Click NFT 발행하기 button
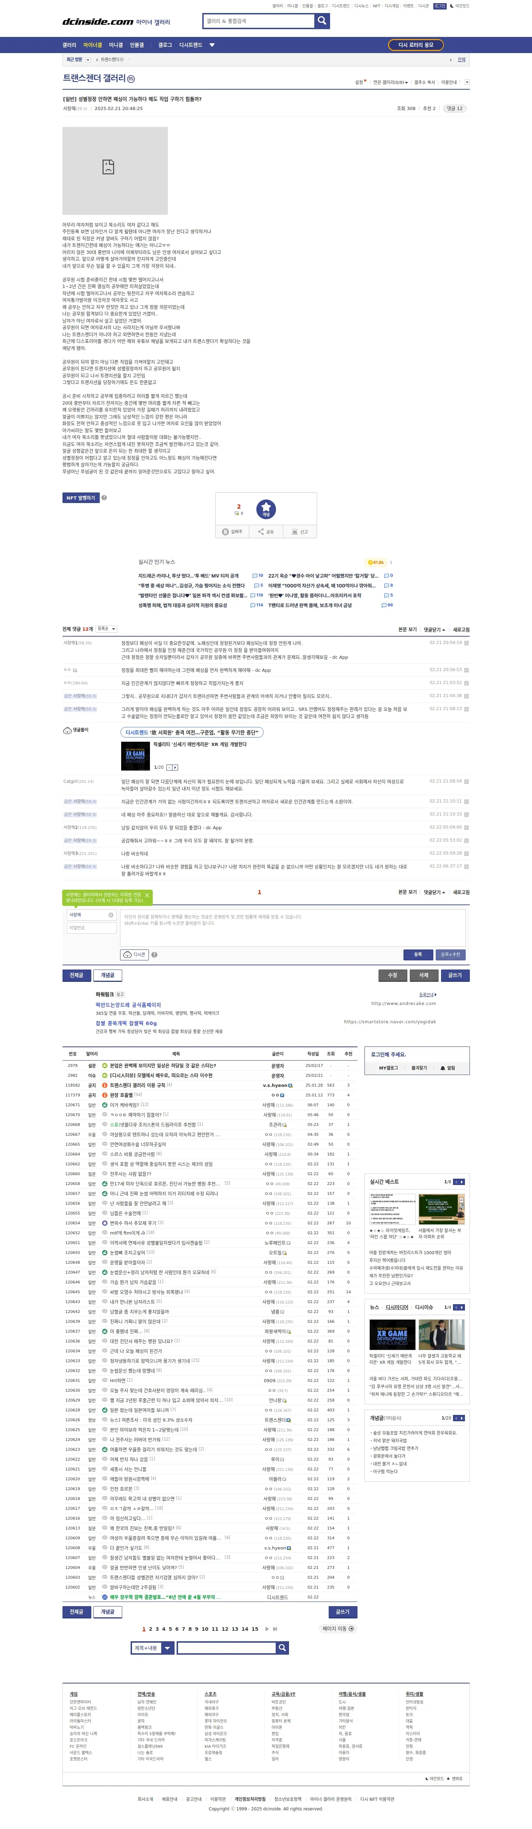532x1829 pixels. [80, 498]
